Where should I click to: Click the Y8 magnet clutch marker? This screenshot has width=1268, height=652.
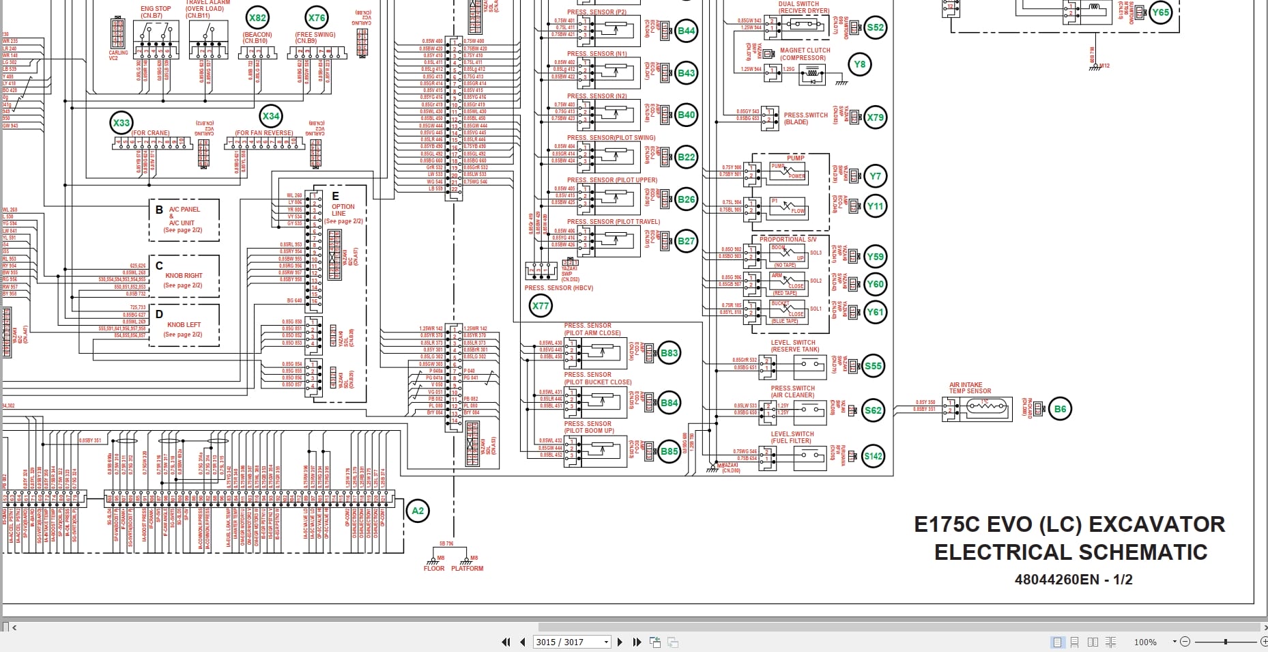pyautogui.click(x=860, y=65)
